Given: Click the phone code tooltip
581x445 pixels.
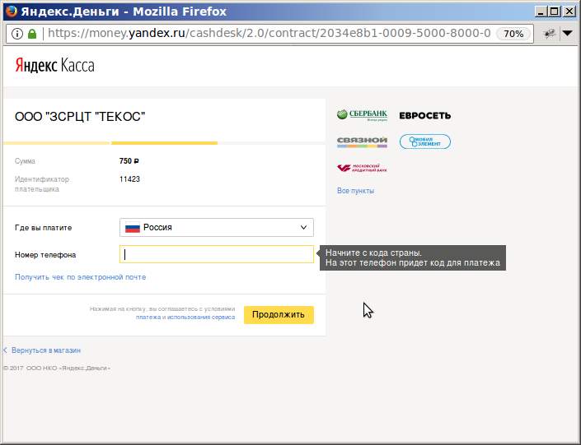Looking at the screenshot, I should (x=413, y=257).
